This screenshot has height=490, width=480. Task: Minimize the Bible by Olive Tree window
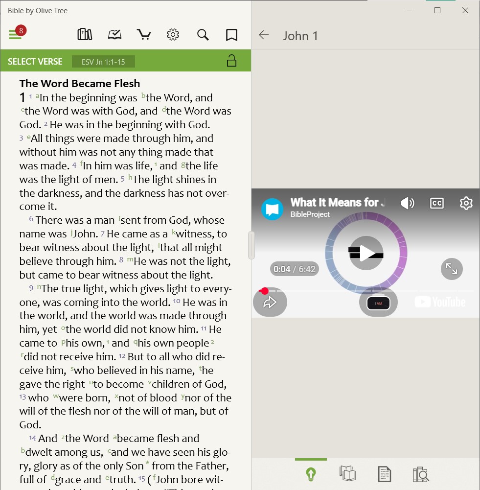410,10
